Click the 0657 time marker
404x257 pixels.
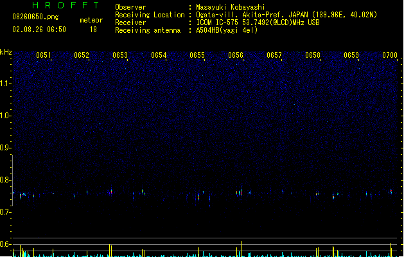[x=274, y=55]
